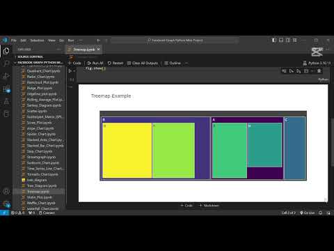Toggle bottom panel layout icon
The image size is (334, 251).
tap(281, 40)
